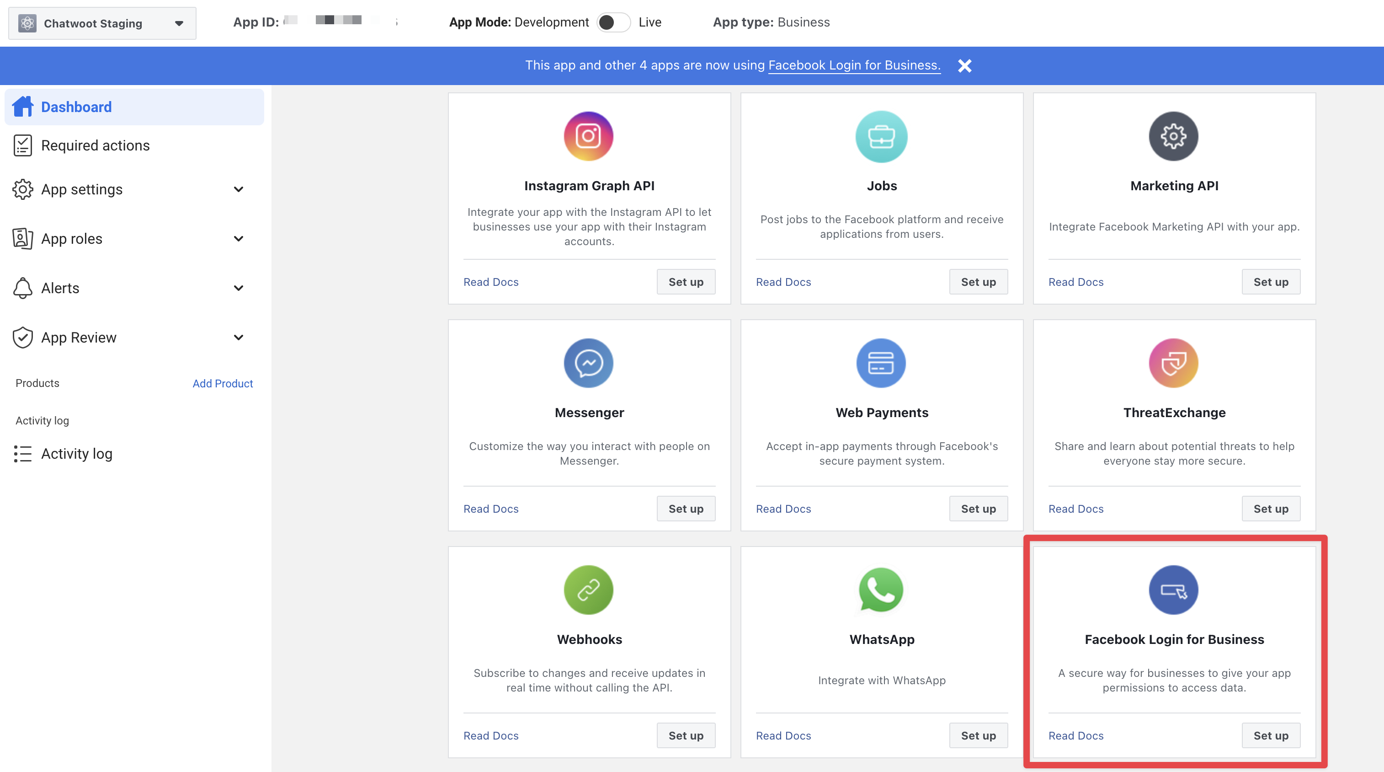
Task: Click the Messenger product icon
Action: pyautogui.click(x=589, y=362)
